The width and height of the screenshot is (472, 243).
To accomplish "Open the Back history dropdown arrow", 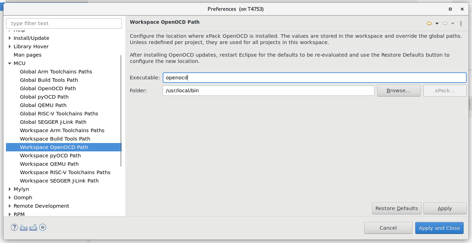I will pyautogui.click(x=437, y=24).
